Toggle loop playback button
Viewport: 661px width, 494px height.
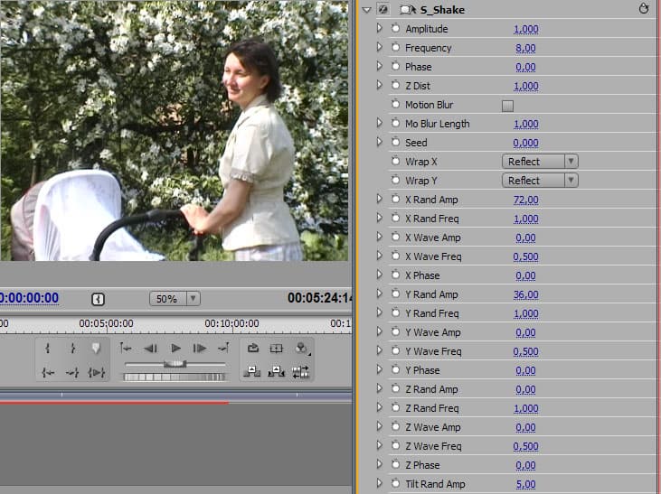click(253, 348)
